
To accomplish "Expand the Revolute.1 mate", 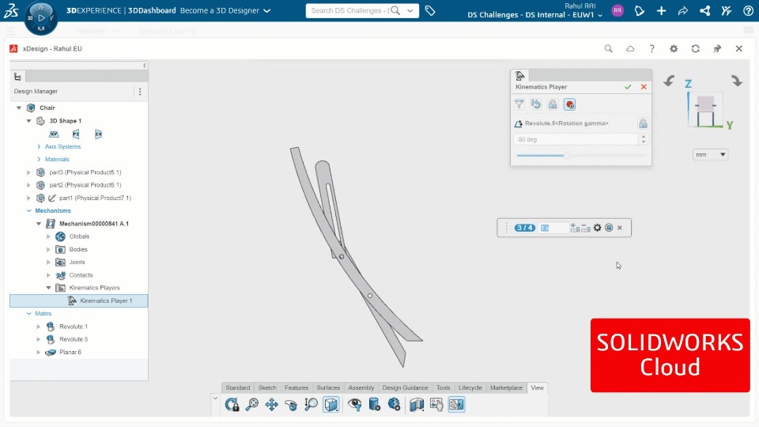I will (x=39, y=327).
